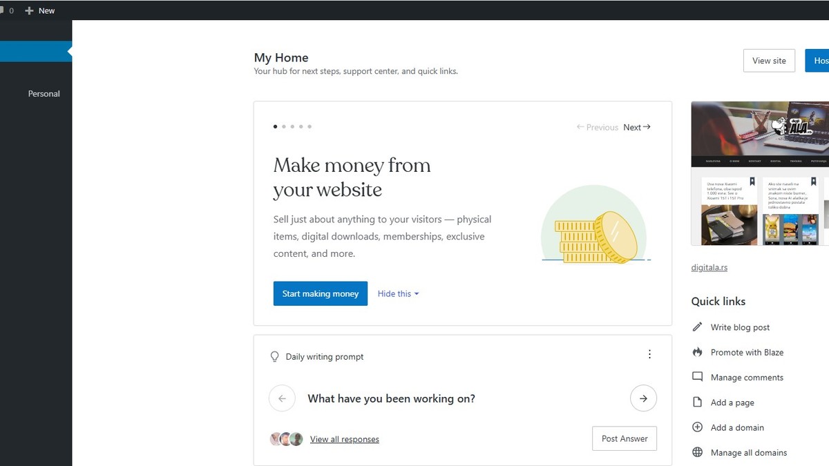Viewport: 829px width, 466px height.
Task: Go to the previous writing prompt with the left arrow
Action: click(x=282, y=398)
